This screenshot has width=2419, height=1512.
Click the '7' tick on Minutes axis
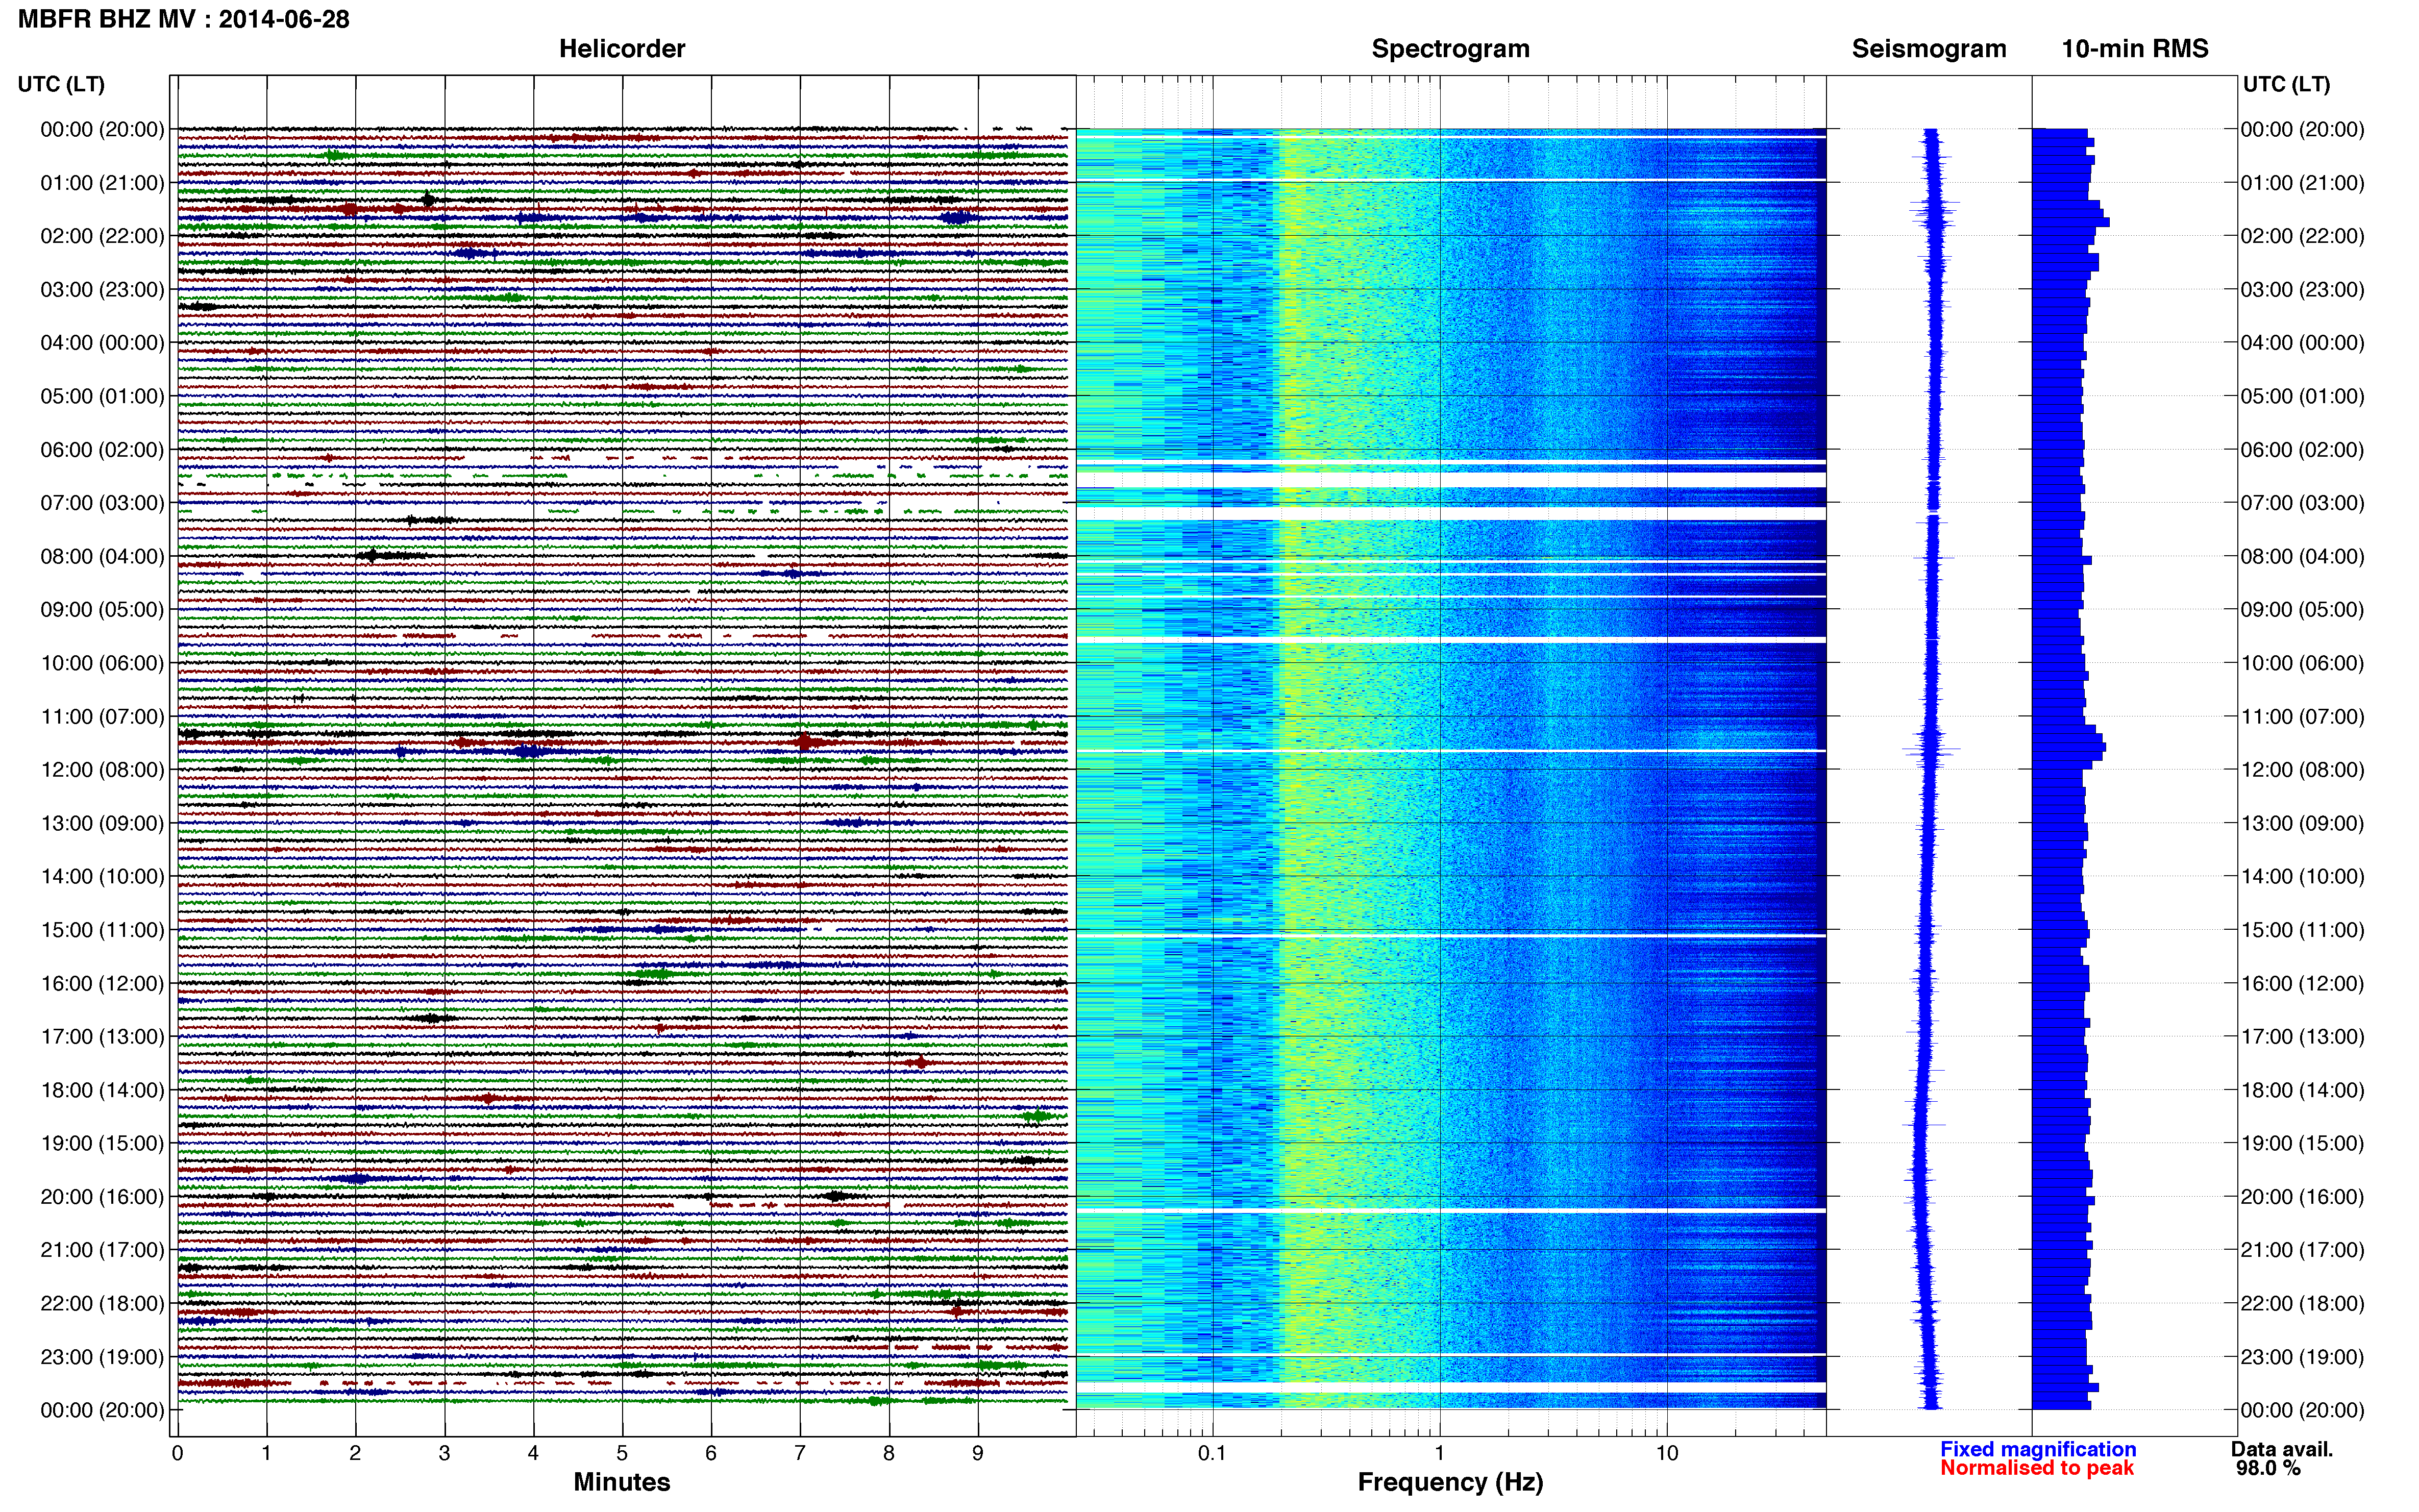coord(800,1453)
